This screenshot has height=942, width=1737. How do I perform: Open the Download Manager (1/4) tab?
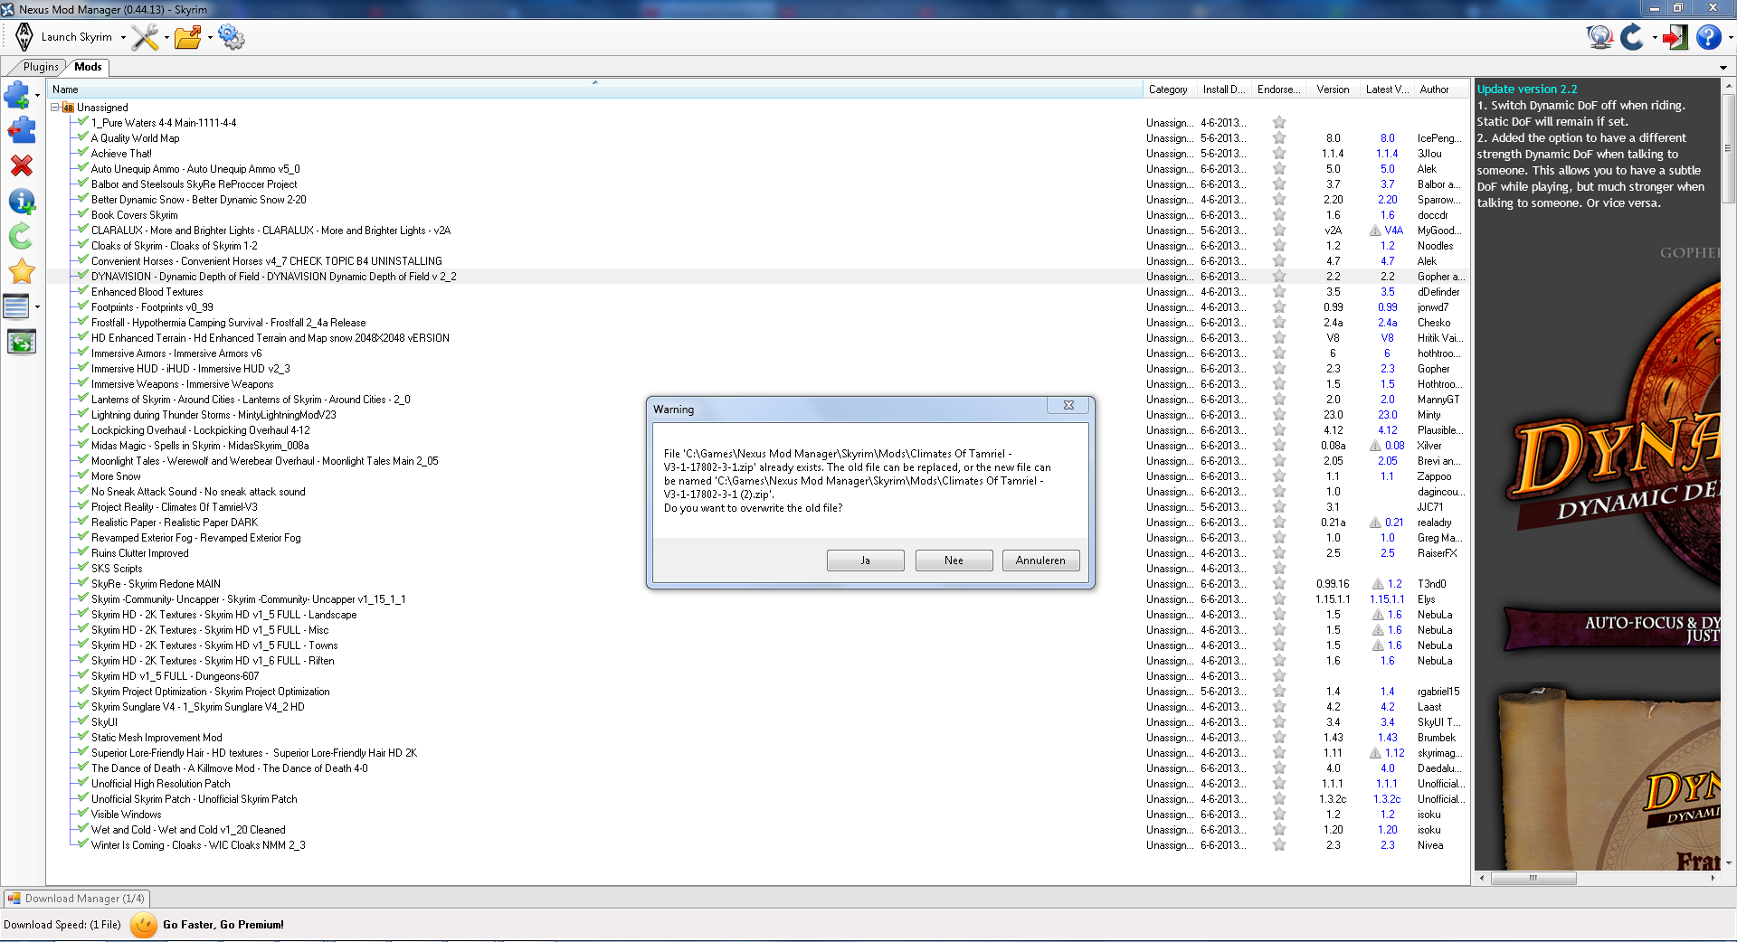[x=77, y=899]
